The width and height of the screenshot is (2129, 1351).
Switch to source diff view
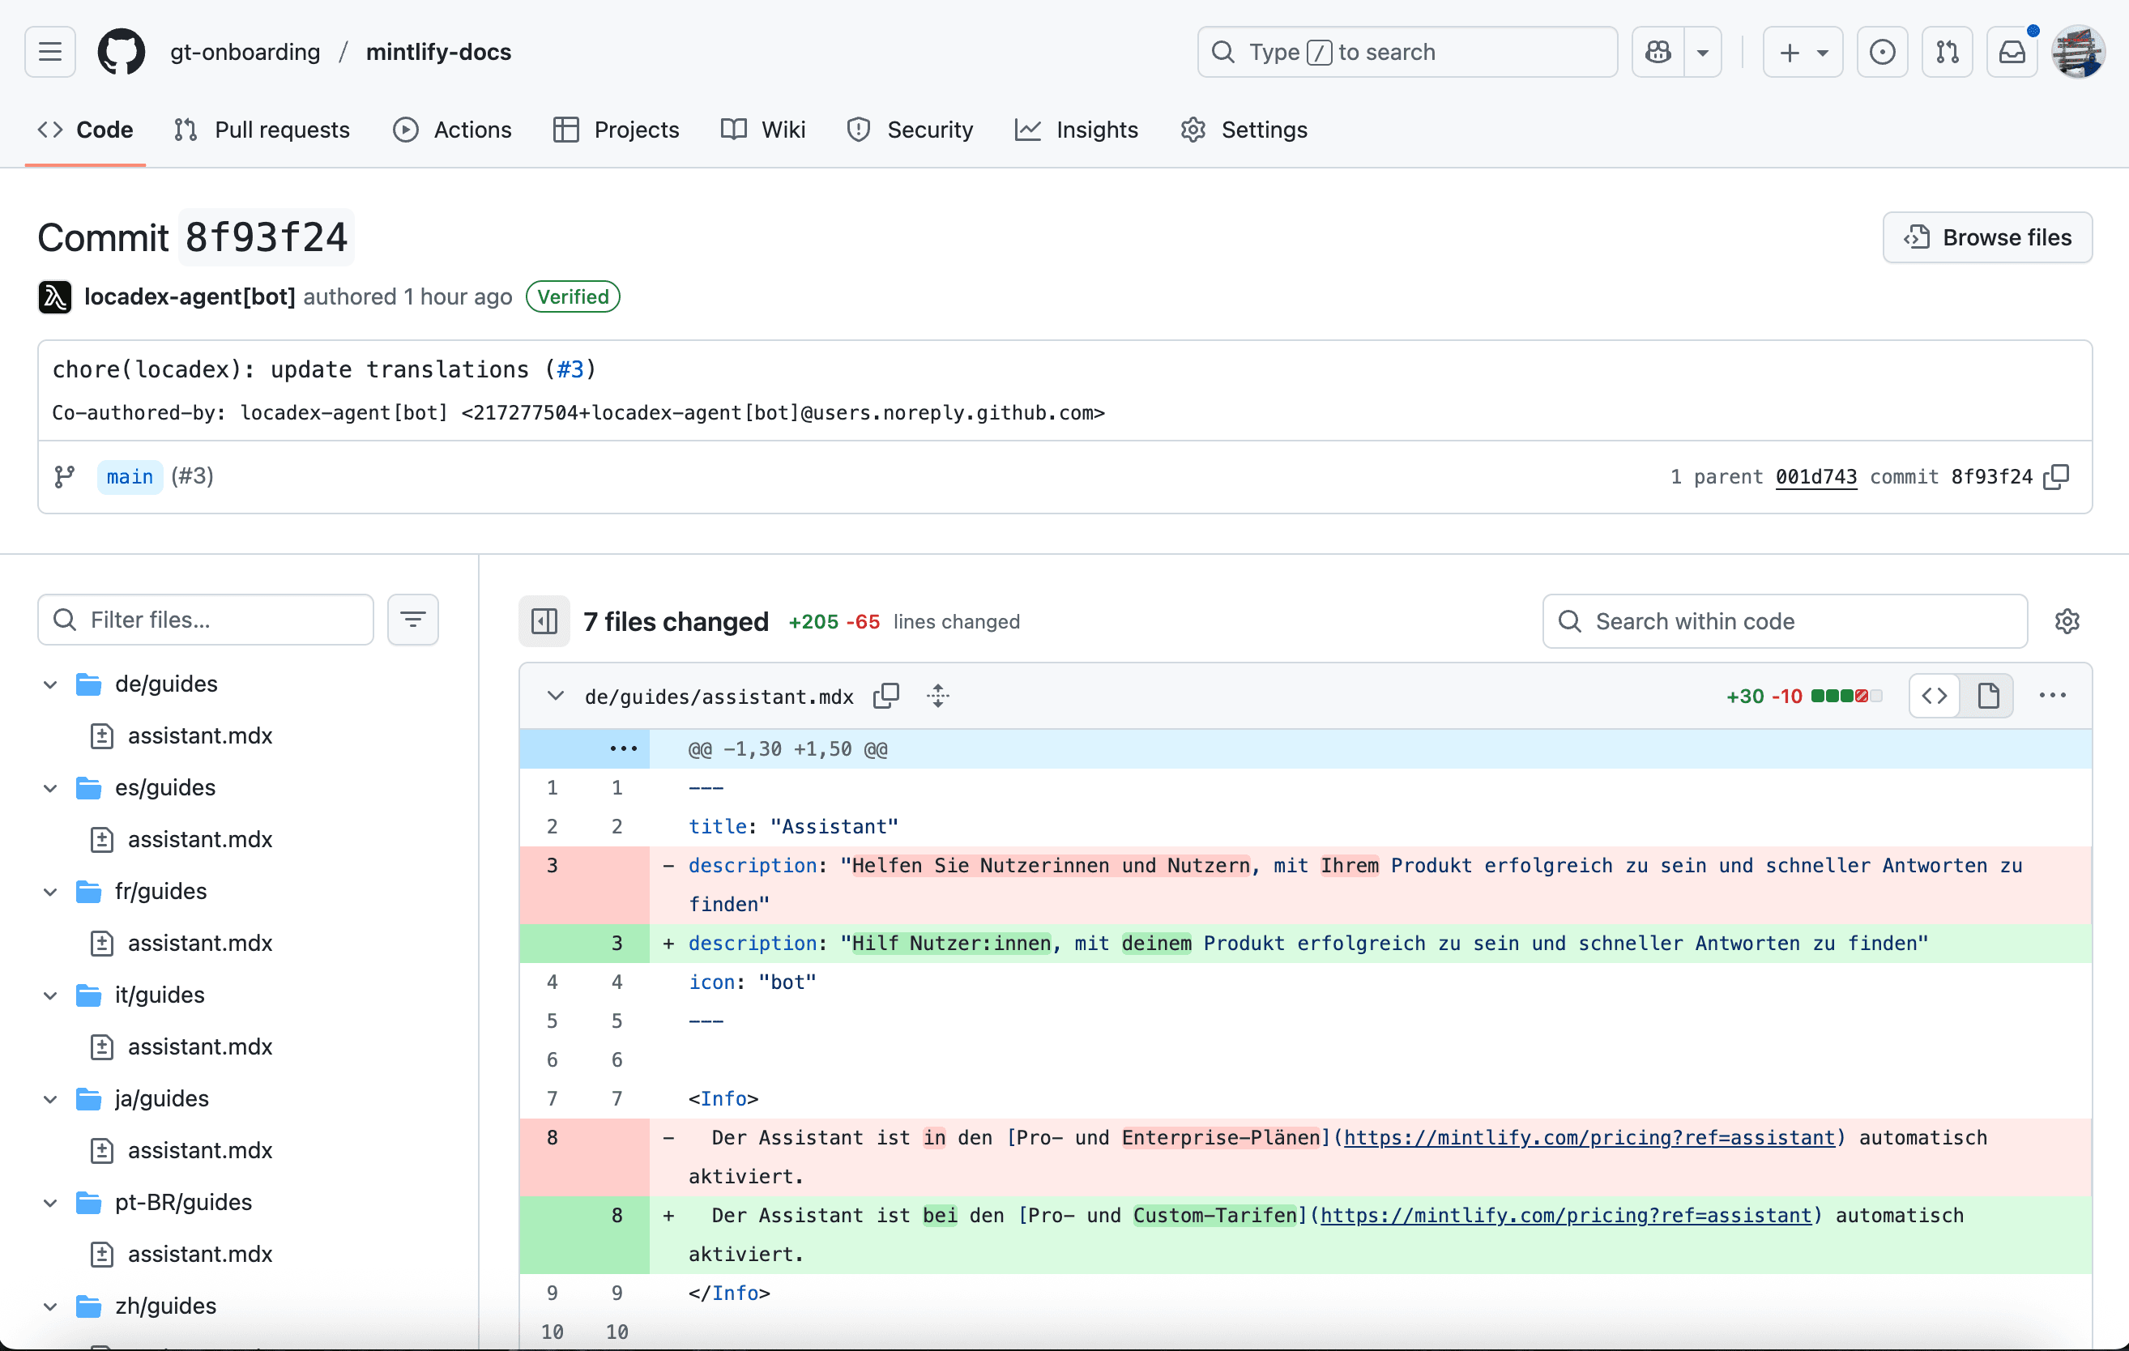(1935, 696)
